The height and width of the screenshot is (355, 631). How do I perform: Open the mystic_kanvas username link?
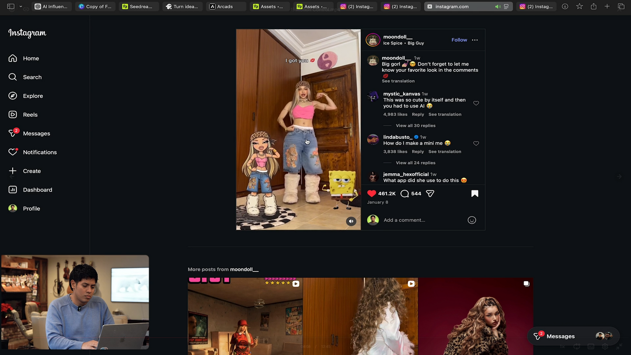point(402,94)
